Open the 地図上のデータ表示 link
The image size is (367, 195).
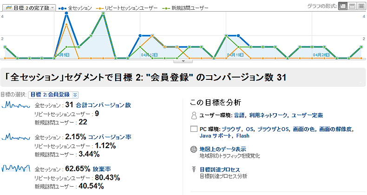(223, 149)
